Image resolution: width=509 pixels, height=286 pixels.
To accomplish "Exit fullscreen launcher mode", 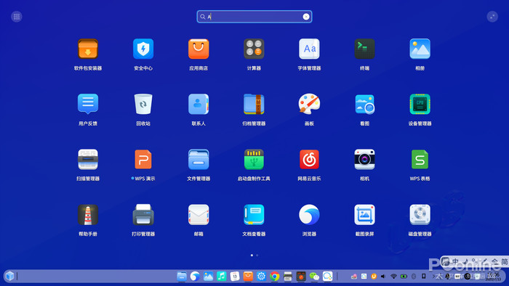I will point(492,17).
